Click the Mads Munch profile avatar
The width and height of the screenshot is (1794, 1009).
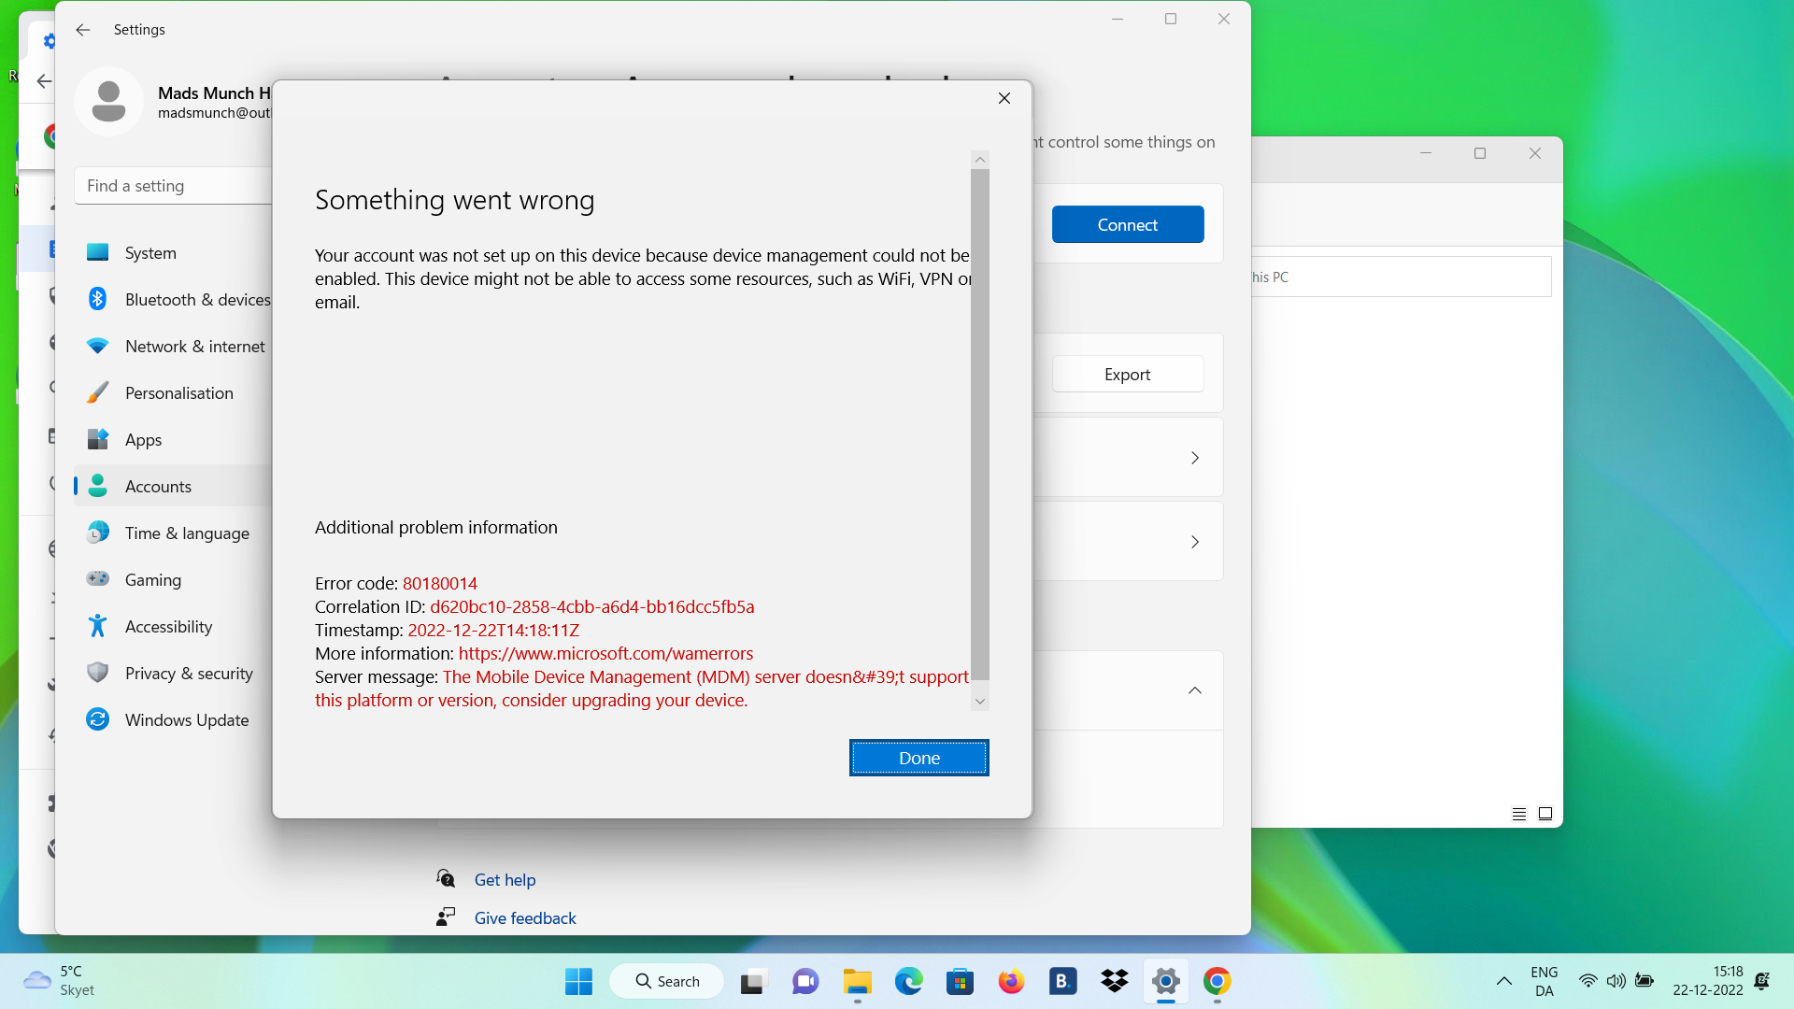pos(109,101)
